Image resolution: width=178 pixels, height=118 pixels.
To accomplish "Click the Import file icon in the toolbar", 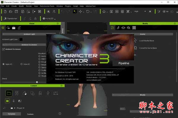I will (x=23, y=12).
